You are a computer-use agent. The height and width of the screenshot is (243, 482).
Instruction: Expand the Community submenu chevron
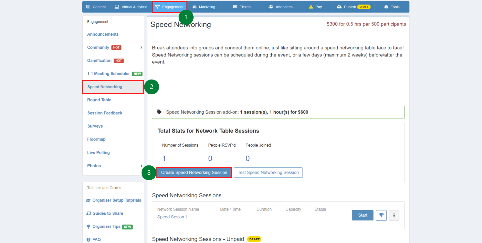point(141,47)
